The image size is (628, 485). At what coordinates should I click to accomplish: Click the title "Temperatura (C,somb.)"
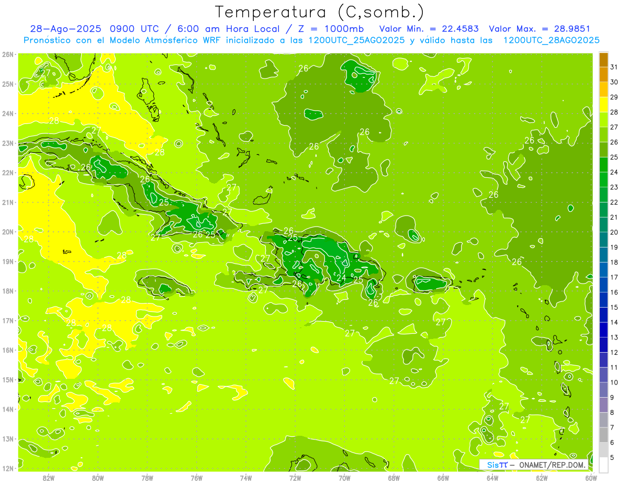[320, 12]
